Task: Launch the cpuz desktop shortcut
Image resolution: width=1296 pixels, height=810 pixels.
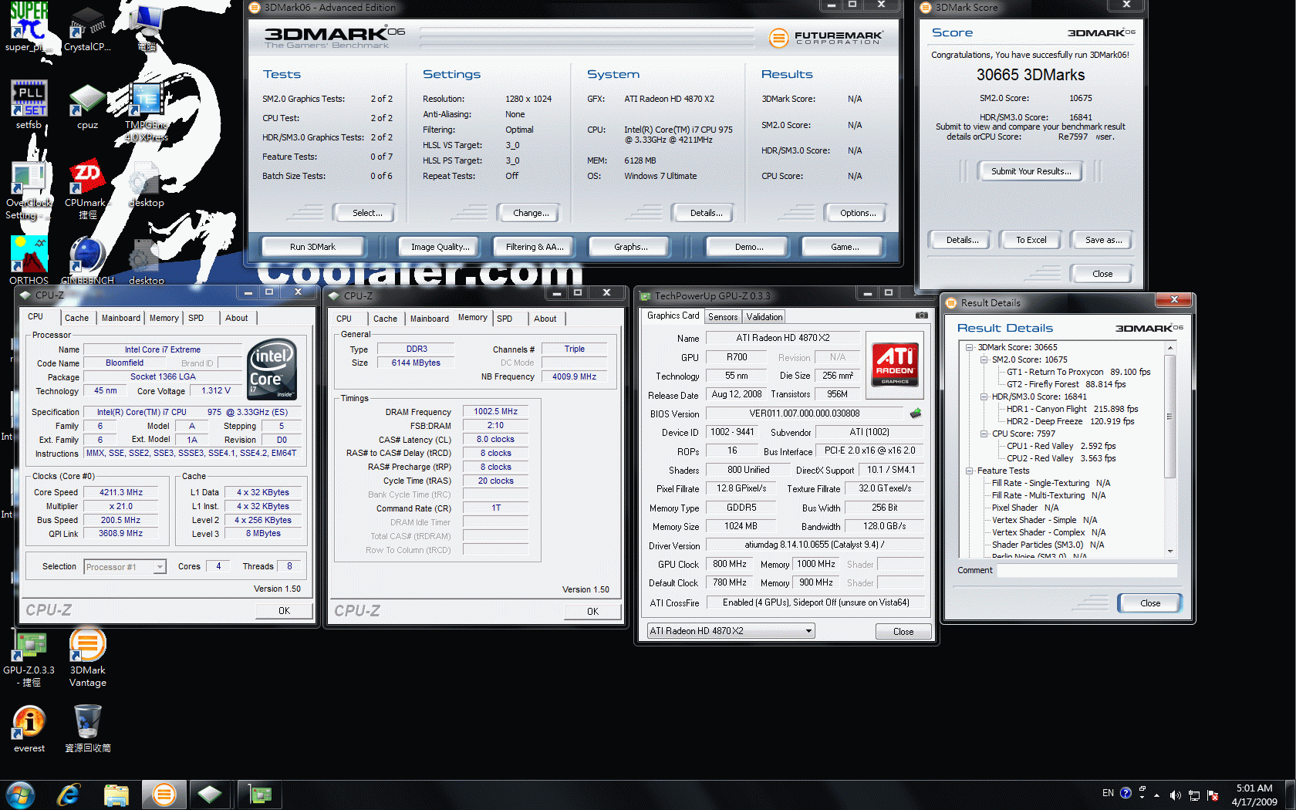Action: coord(87,104)
